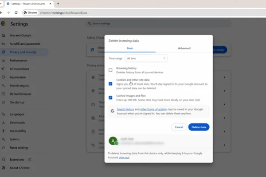The image size is (266, 177).
Task: Click the Chrome logo beside Settings
Action: coord(3,24)
